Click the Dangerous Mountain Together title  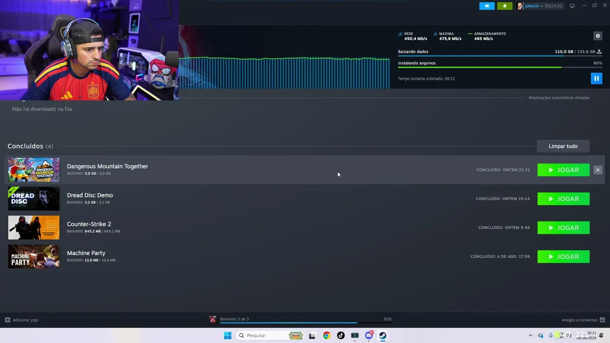pyautogui.click(x=107, y=166)
